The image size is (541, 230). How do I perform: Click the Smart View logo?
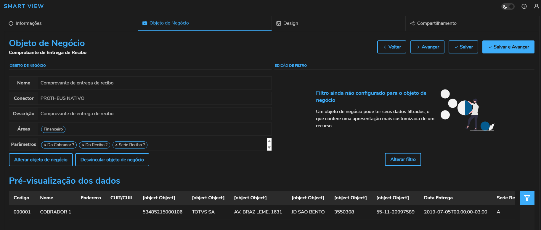[x=24, y=6]
